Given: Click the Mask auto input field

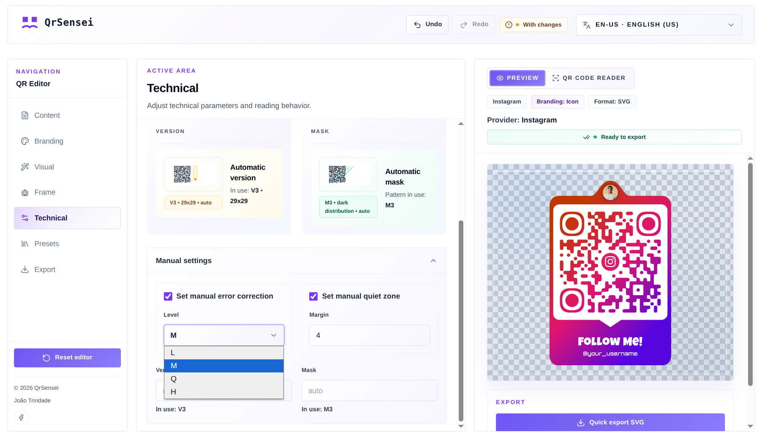Looking at the screenshot, I should pyautogui.click(x=370, y=391).
